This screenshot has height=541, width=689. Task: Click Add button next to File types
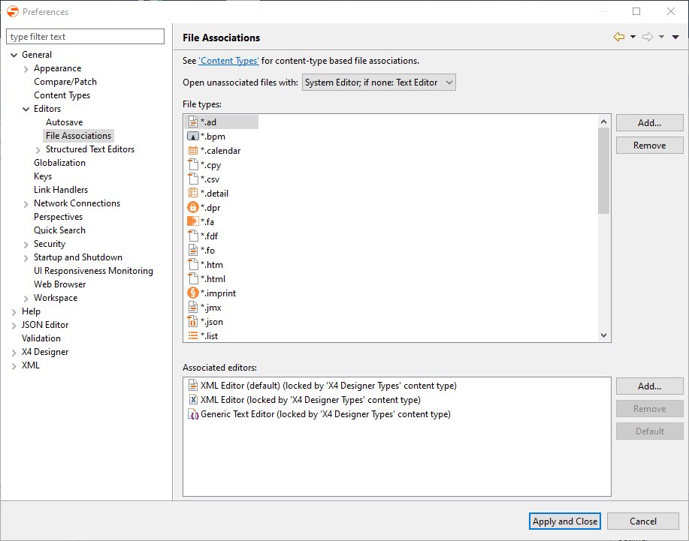[x=649, y=123]
